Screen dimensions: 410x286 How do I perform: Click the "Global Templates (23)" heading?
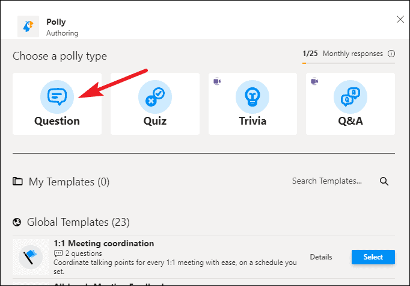(x=78, y=222)
